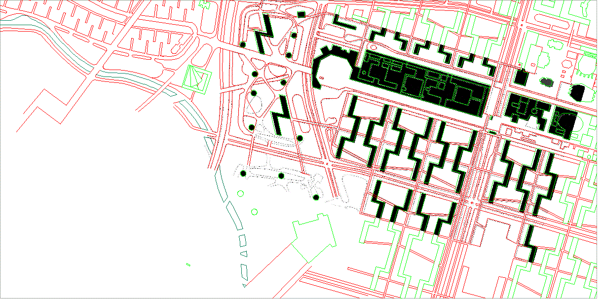Click the green pyramid-shaped square outline
This screenshot has width=602, height=301.
(x=197, y=79)
